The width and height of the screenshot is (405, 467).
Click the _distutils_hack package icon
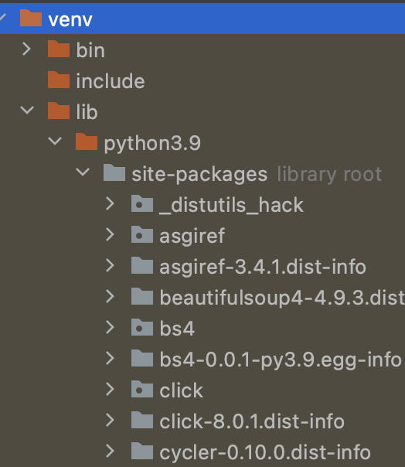[x=142, y=204]
